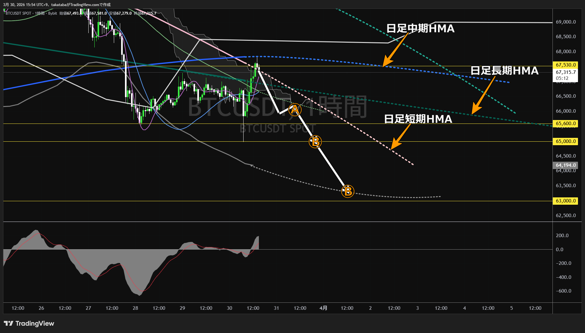This screenshot has width=585, height=333.
Task: Click the orange A marker on the chart
Action: coord(295,110)
